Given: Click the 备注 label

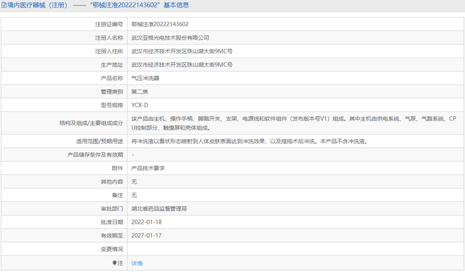Looking at the screenshot, I should point(118,195).
